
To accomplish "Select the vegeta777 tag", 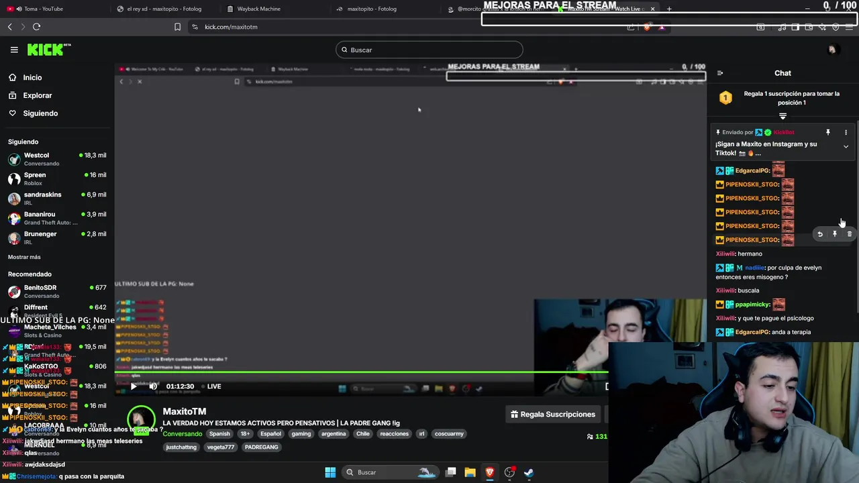I will (221, 447).
